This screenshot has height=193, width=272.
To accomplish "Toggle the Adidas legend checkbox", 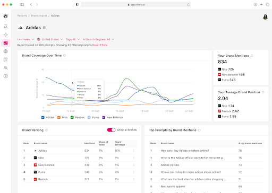I will [x=42, y=117].
